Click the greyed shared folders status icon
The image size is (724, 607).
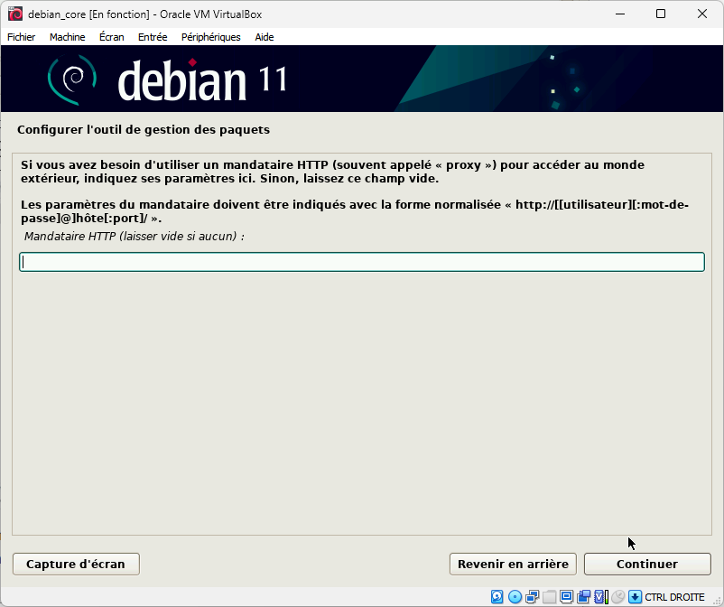point(550,596)
